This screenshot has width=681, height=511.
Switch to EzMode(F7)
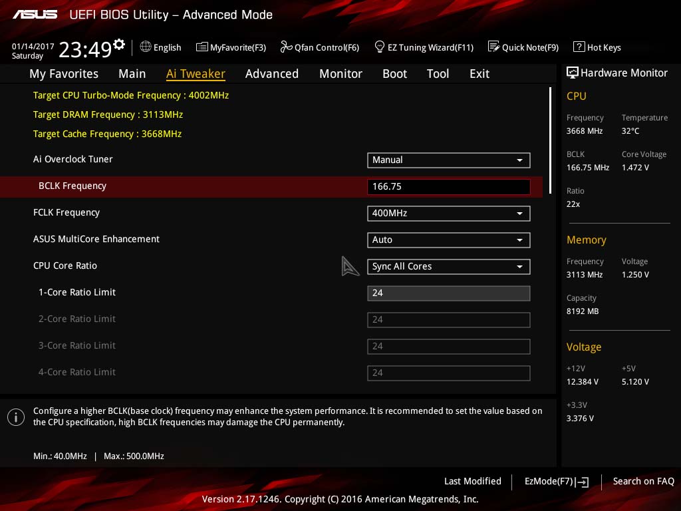549,481
